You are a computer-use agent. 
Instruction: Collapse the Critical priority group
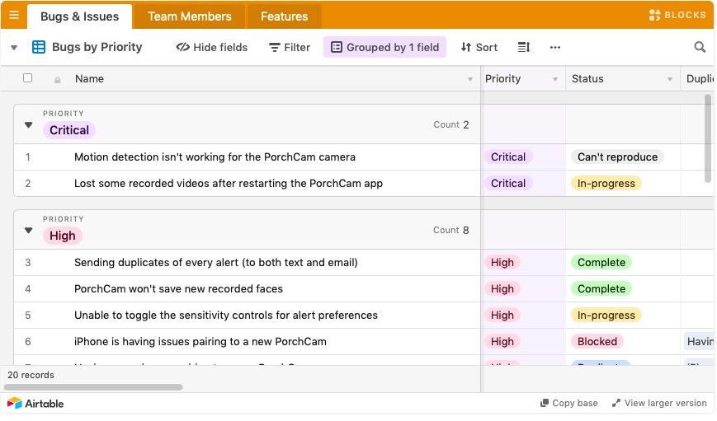pyautogui.click(x=28, y=125)
